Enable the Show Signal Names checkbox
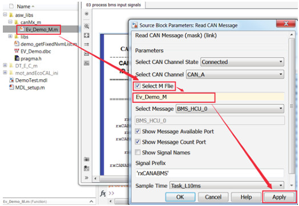This screenshot has width=299, height=206. [138, 152]
